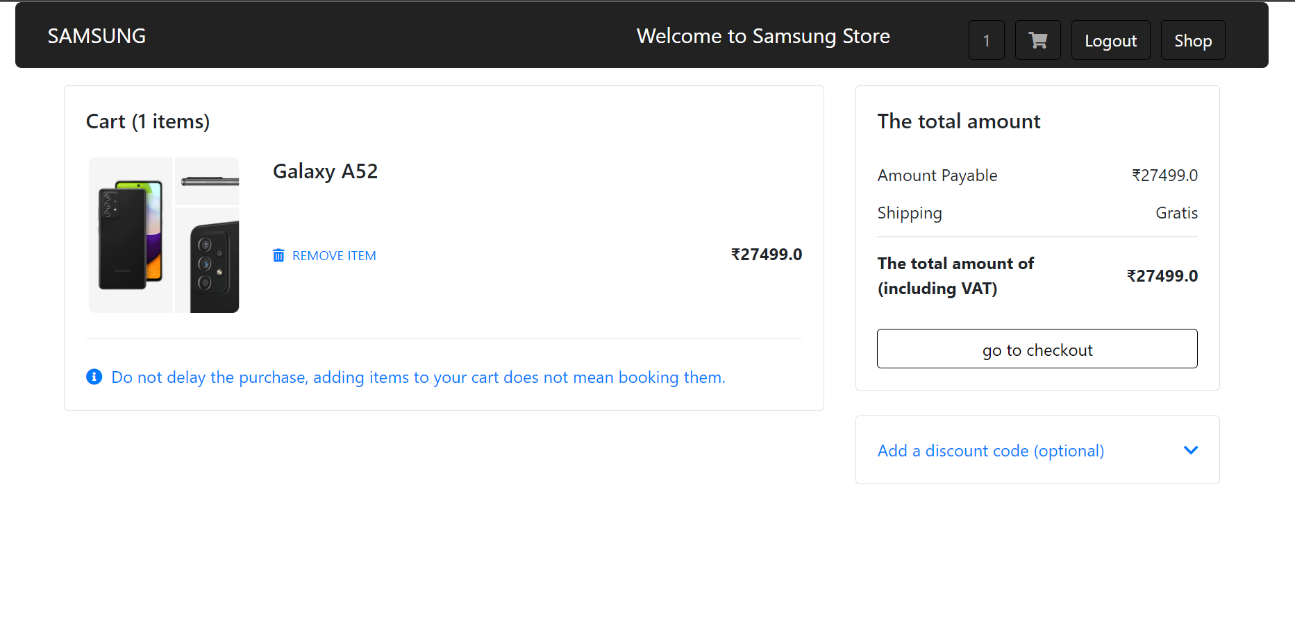Image resolution: width=1295 pixels, height=625 pixels.
Task: Click the Amount Payable row
Action: [937, 175]
